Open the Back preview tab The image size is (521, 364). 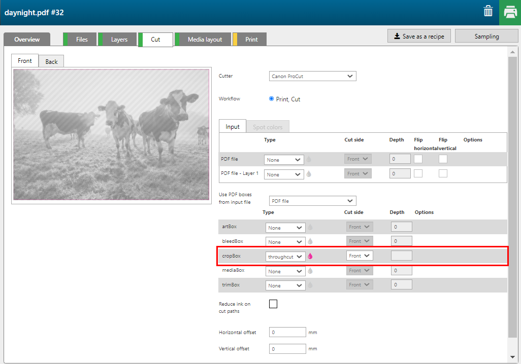51,61
